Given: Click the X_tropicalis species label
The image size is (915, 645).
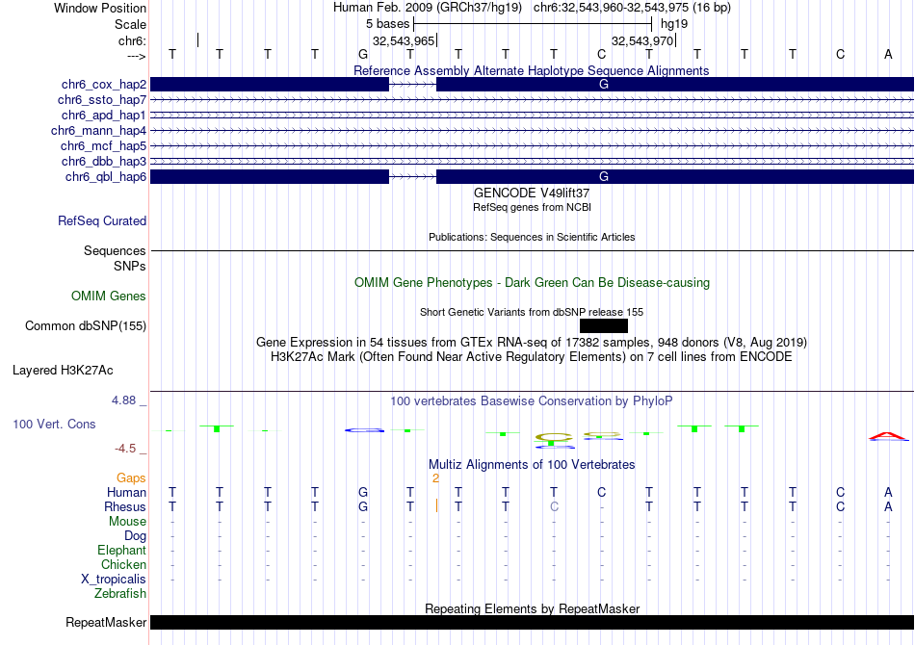Looking at the screenshot, I should coord(114,580).
